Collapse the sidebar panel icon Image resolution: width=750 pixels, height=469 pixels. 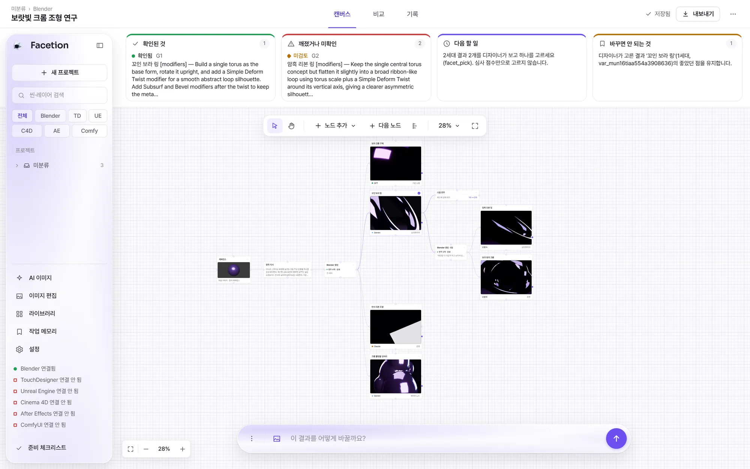click(100, 45)
